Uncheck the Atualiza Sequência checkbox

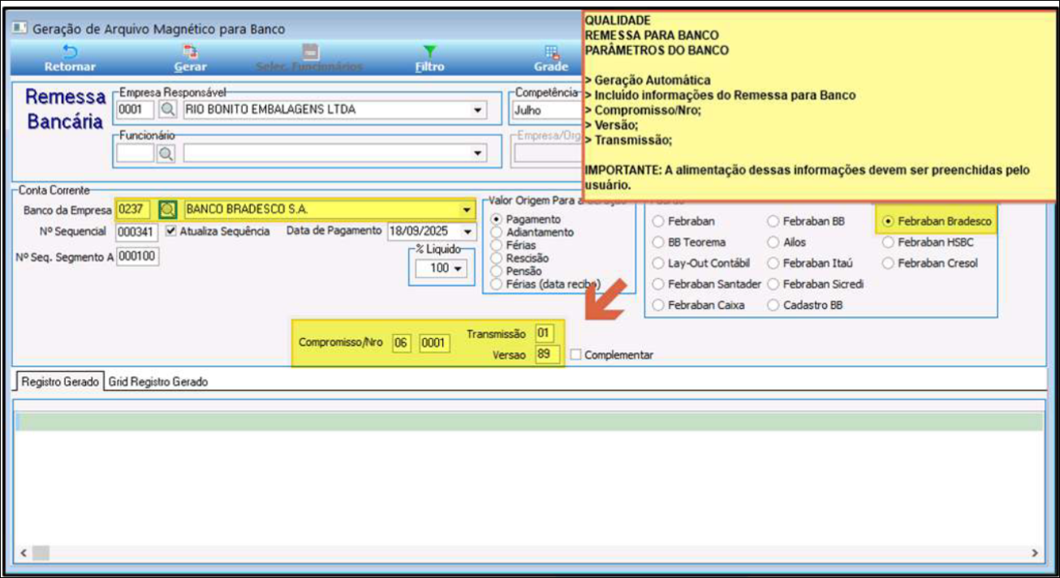point(170,231)
